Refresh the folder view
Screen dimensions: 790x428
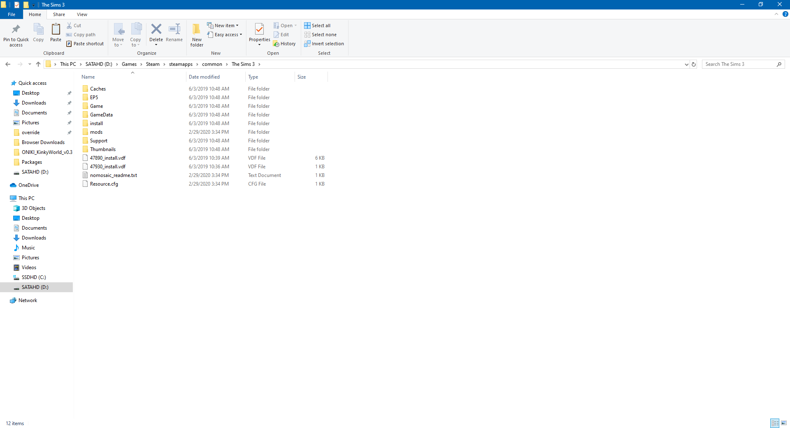tap(694, 64)
